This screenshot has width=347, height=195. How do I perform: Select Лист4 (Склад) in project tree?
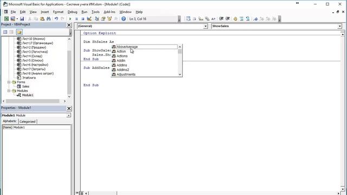(x=32, y=56)
